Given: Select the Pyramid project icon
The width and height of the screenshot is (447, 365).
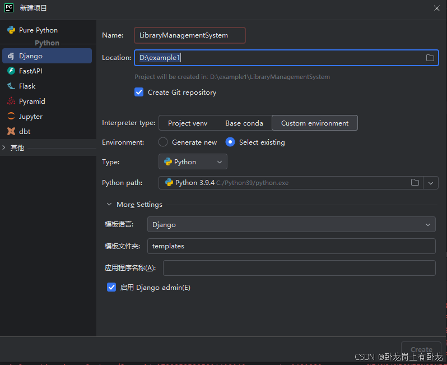Looking at the screenshot, I should tap(11, 101).
